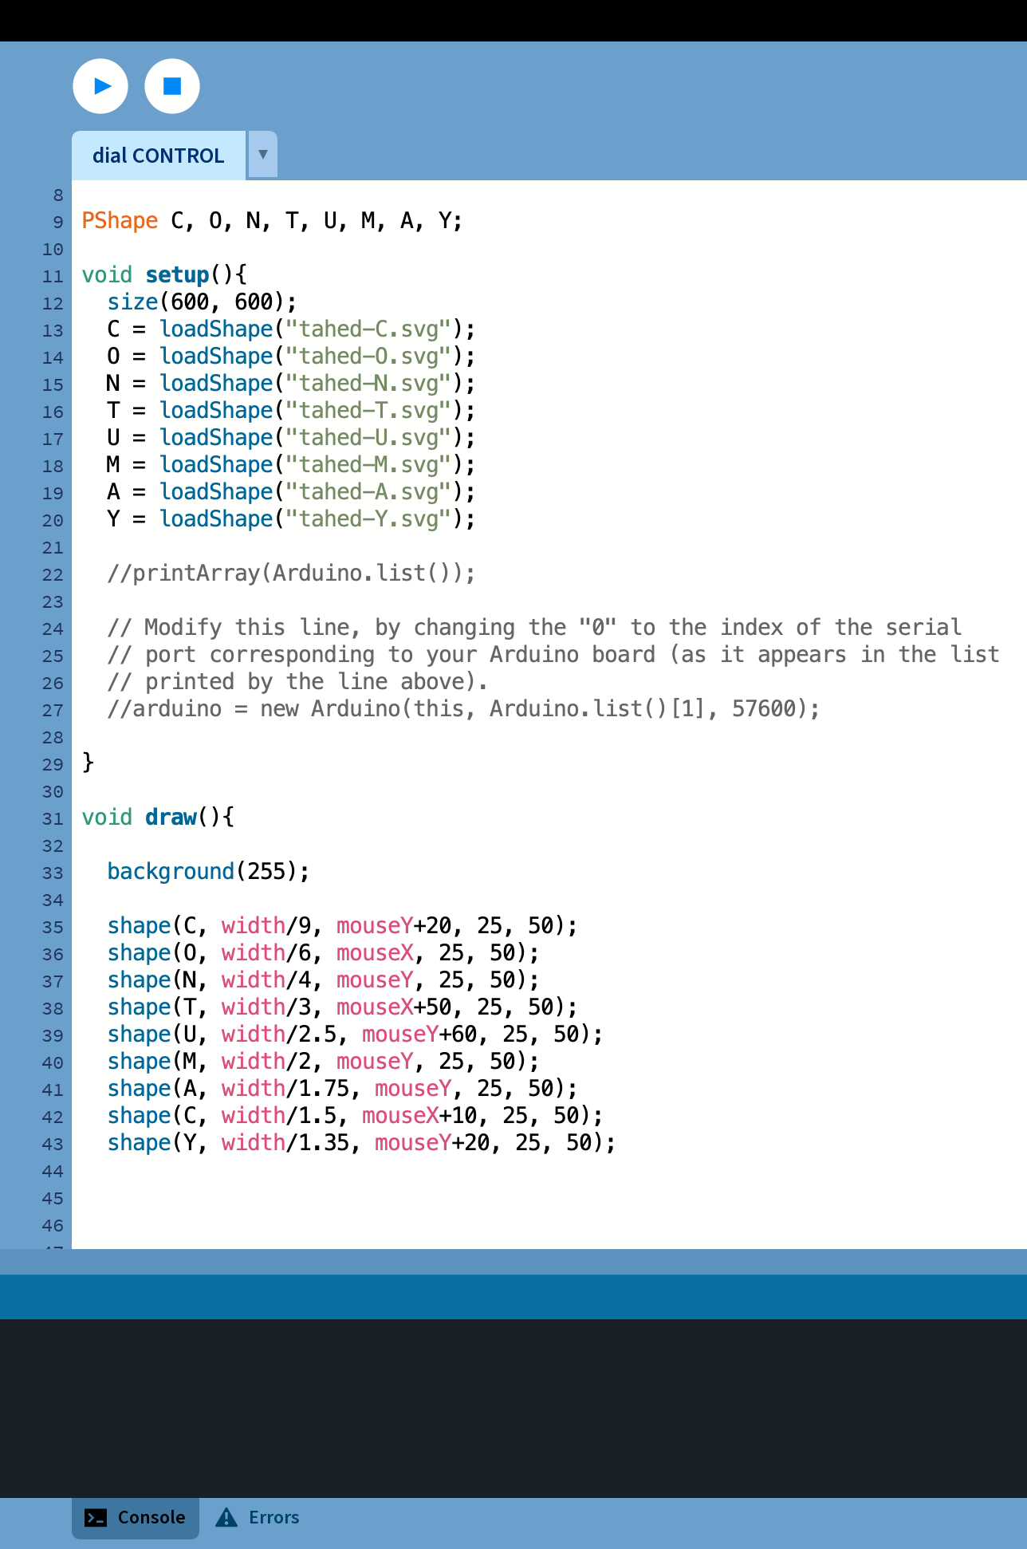Click mouseY+20 on the shape(C, width/9 line
Screen dimensions: 1027x1549
point(394,925)
